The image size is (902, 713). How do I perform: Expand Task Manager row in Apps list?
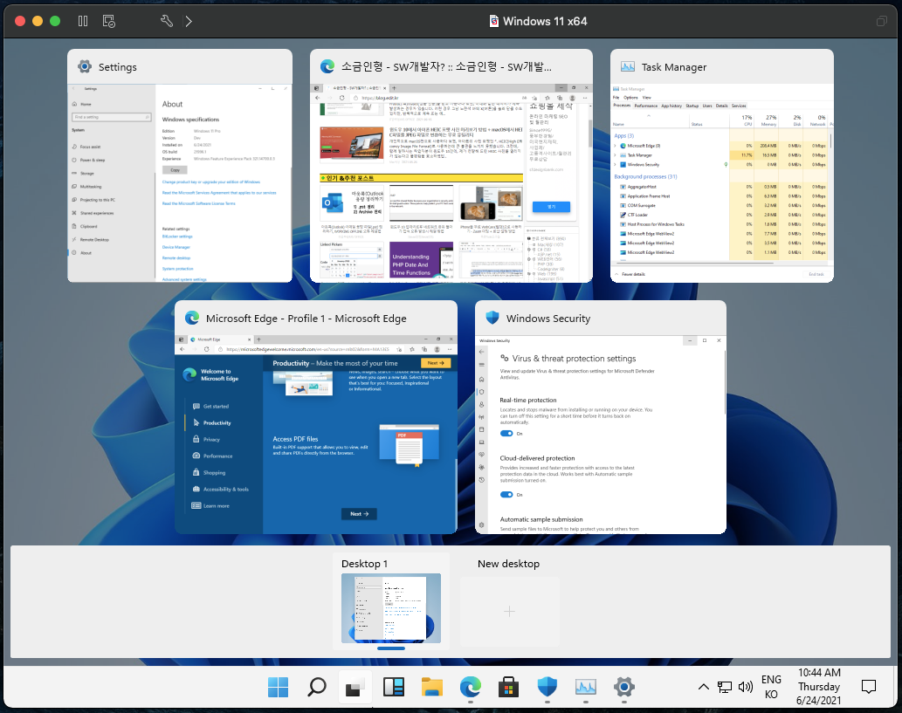pyautogui.click(x=616, y=155)
